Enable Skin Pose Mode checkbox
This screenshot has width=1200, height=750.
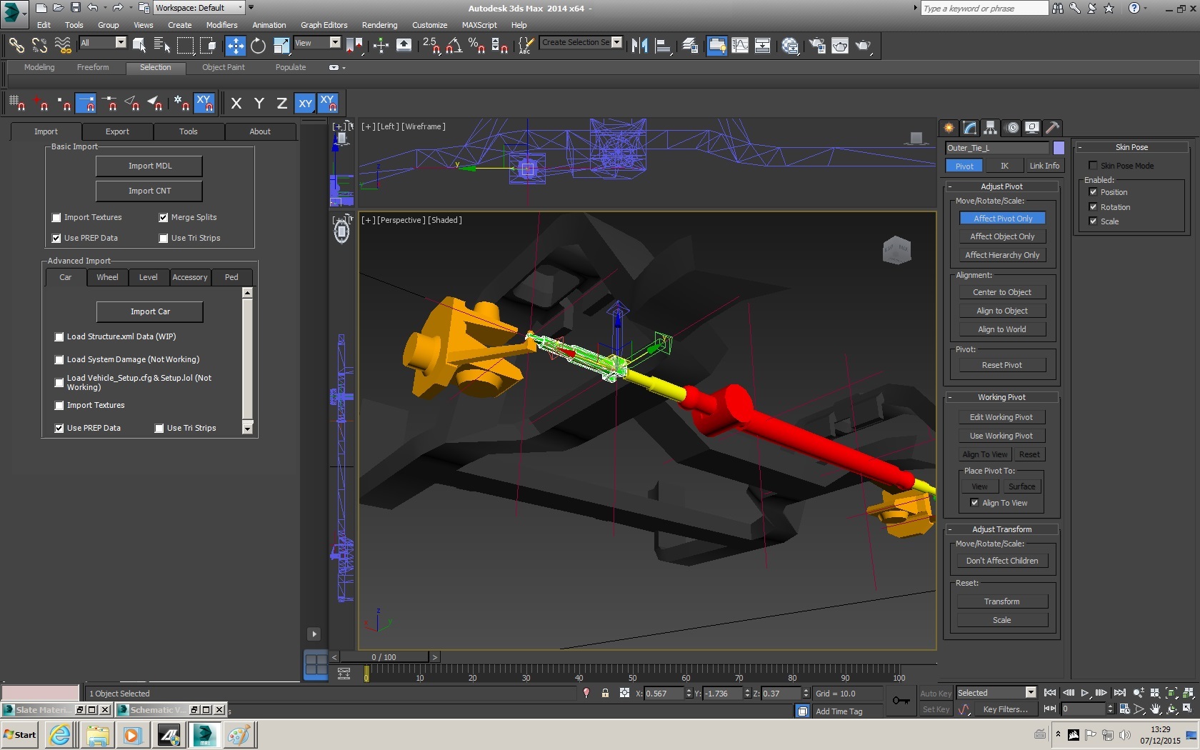click(x=1093, y=166)
